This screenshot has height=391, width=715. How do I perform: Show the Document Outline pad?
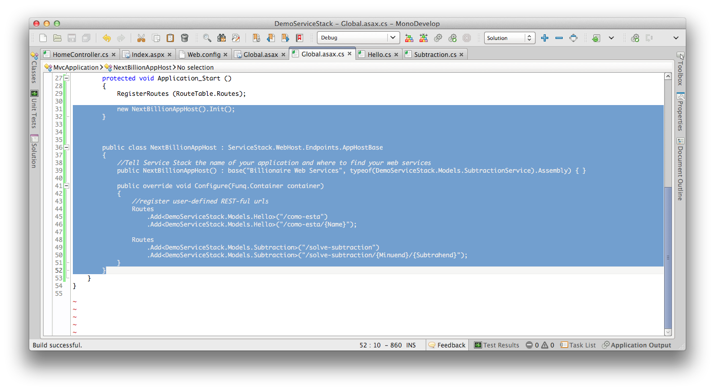click(681, 173)
